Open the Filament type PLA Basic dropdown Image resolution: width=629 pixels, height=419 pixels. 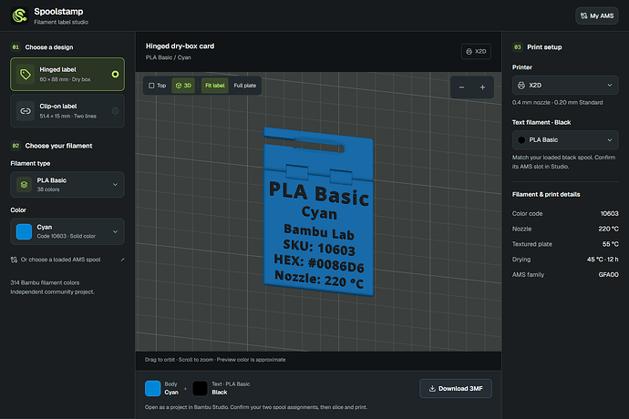pyautogui.click(x=67, y=184)
